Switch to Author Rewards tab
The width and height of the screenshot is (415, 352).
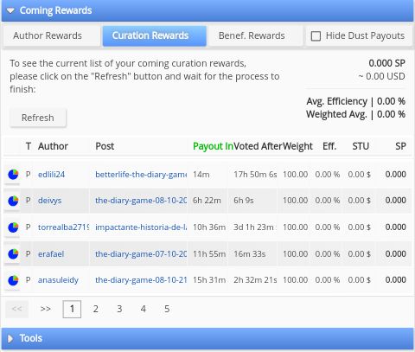(48, 35)
